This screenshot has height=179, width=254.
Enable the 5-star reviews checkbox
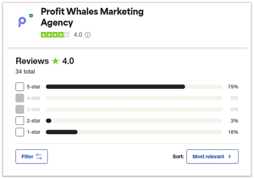tap(20, 86)
